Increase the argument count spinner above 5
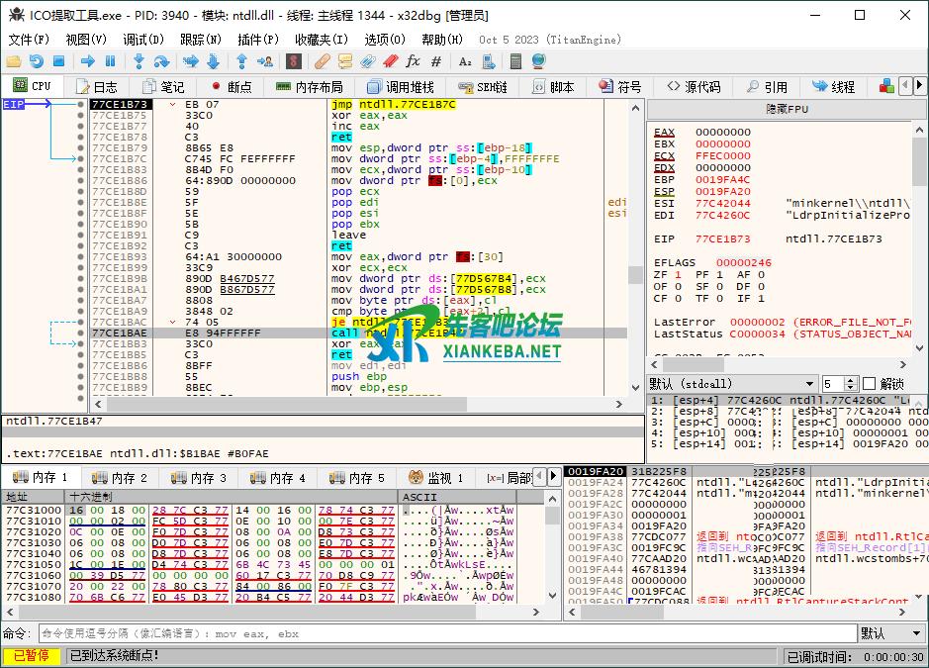Screen dimensions: 929x668 [x=852, y=380]
